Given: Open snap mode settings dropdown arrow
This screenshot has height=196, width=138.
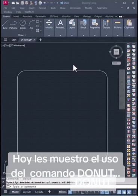Looking at the screenshot, I should (x=78, y=192).
